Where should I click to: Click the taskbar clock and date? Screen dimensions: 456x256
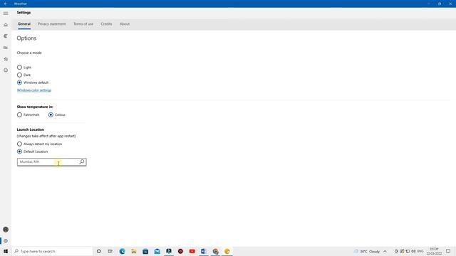[434, 251]
